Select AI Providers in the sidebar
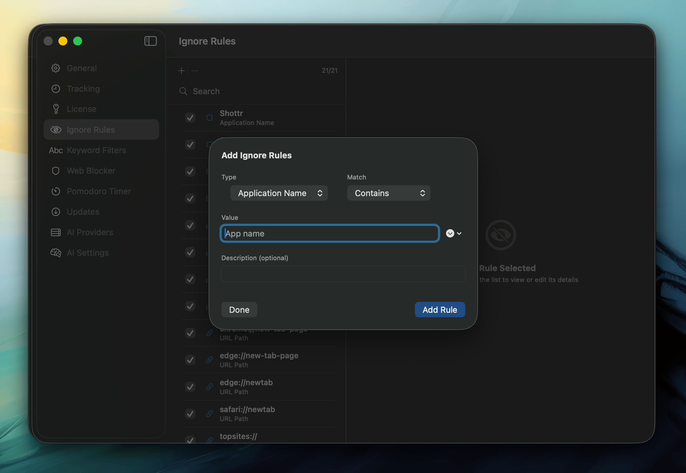686x473 pixels. click(90, 232)
